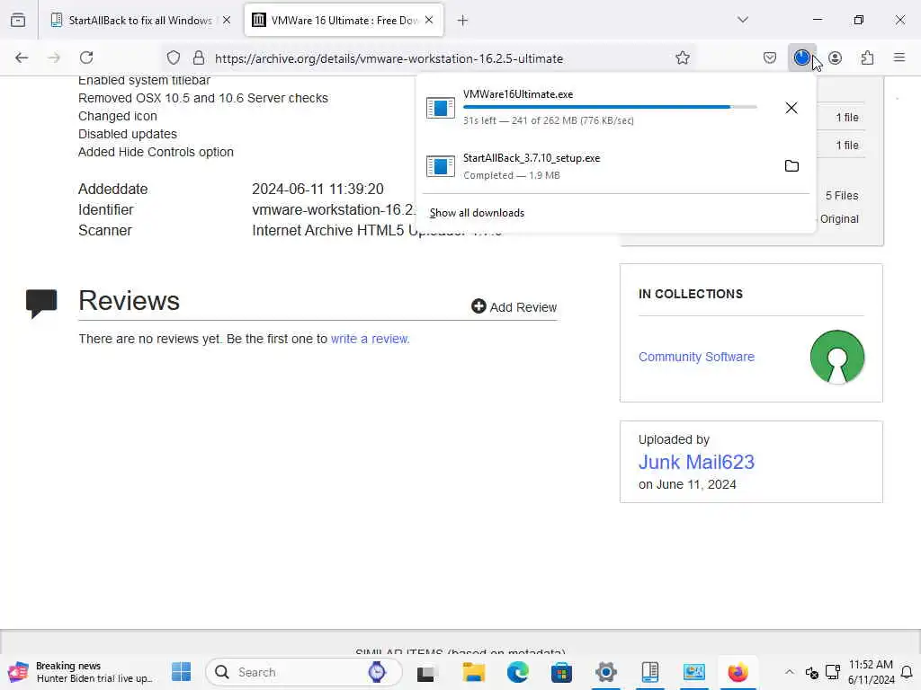Expand the list all tabs chevron
The image size is (921, 690).
coord(743,20)
